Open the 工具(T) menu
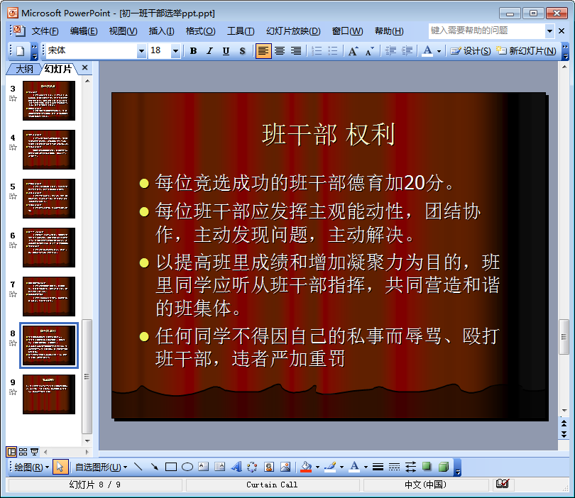Viewport: 575px width, 498px height. point(241,31)
